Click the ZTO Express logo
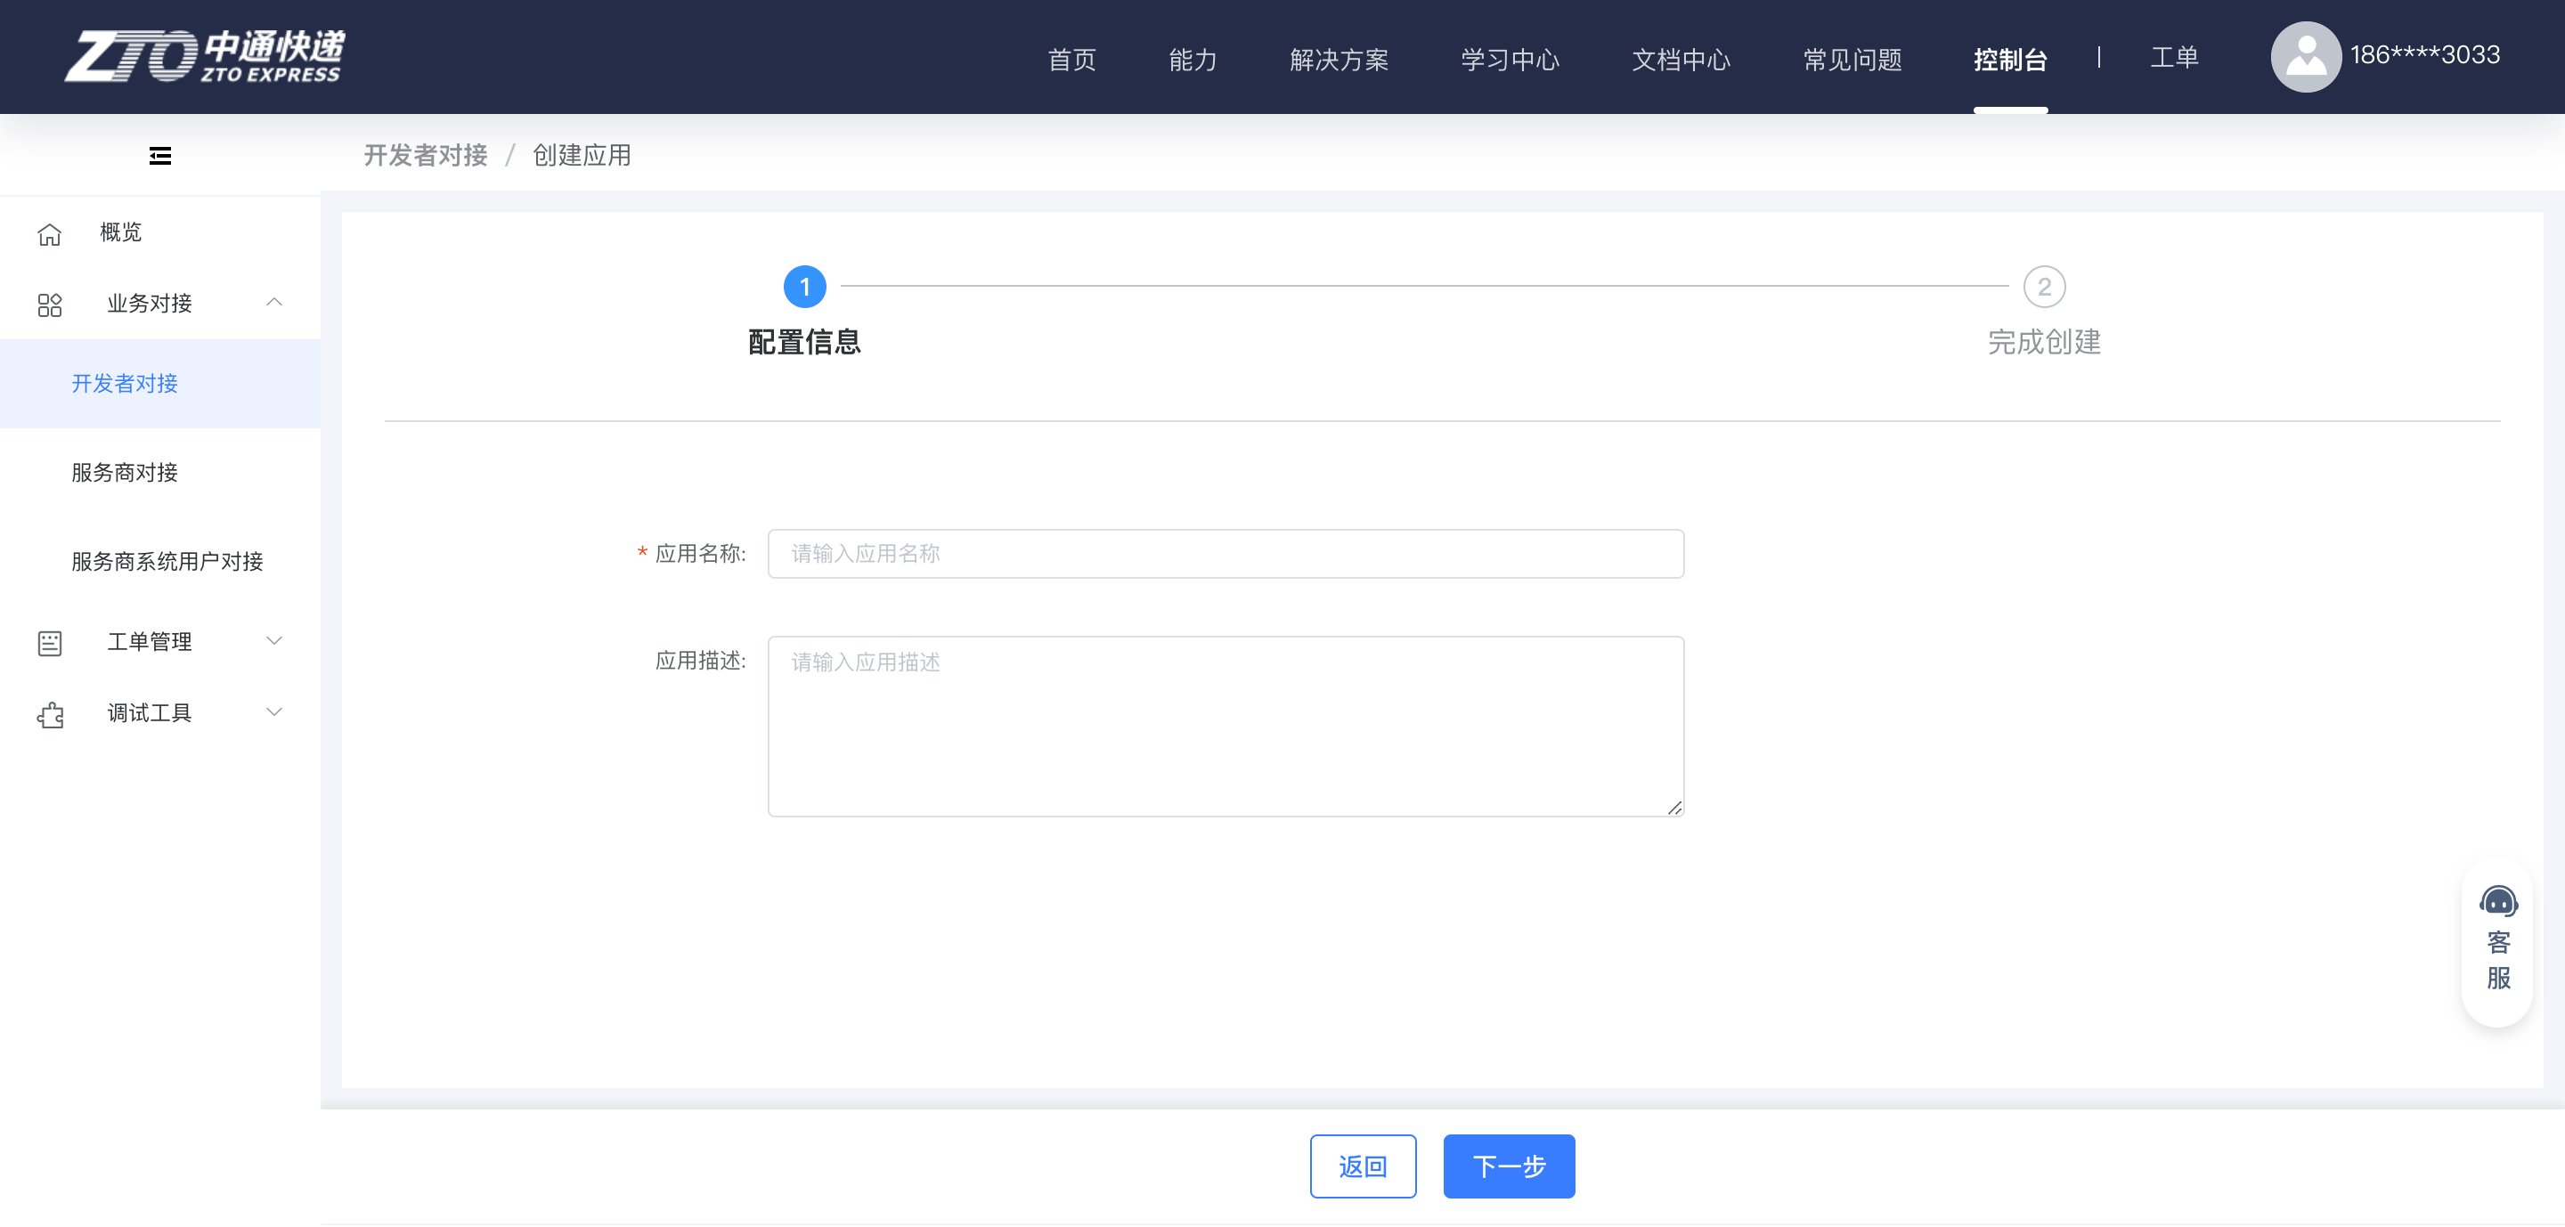 tap(205, 56)
